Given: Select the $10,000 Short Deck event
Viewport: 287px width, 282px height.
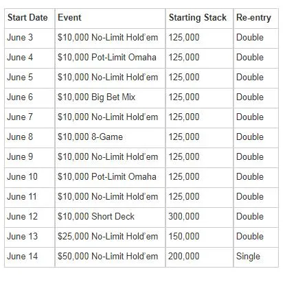Looking at the screenshot, I should [x=110, y=218].
